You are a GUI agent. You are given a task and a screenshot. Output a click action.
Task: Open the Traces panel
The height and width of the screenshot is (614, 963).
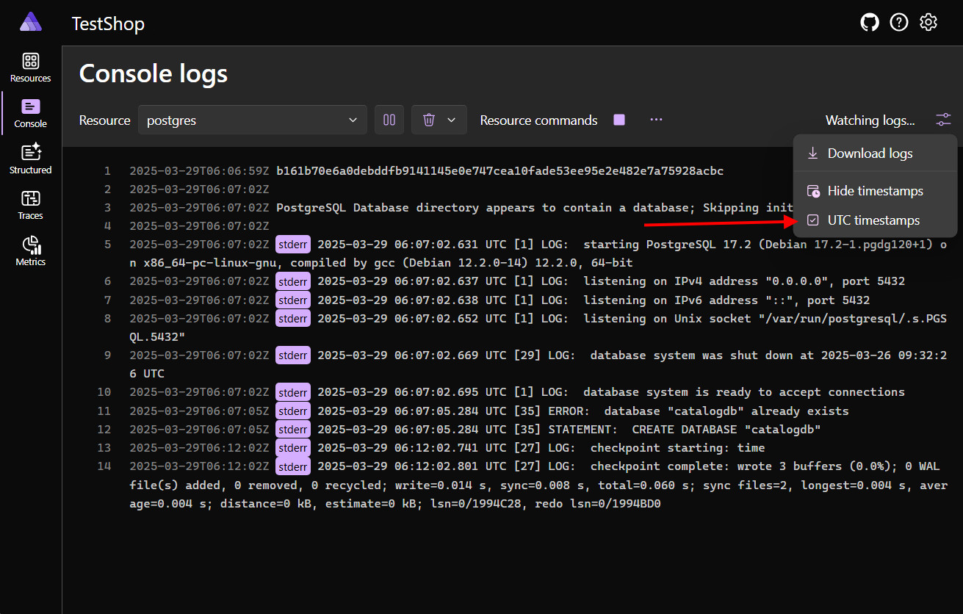[30, 204]
